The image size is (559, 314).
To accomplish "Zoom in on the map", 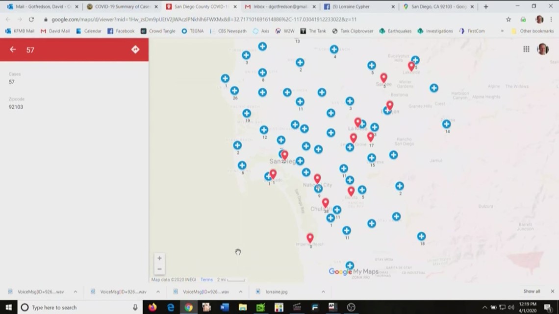I will pos(159,258).
